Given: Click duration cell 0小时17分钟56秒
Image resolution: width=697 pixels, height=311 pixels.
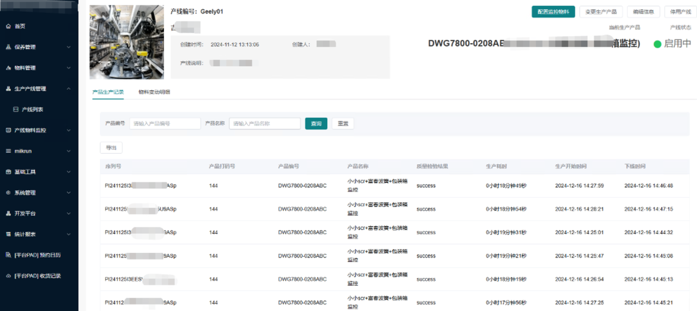Looking at the screenshot, I should tap(507, 303).
